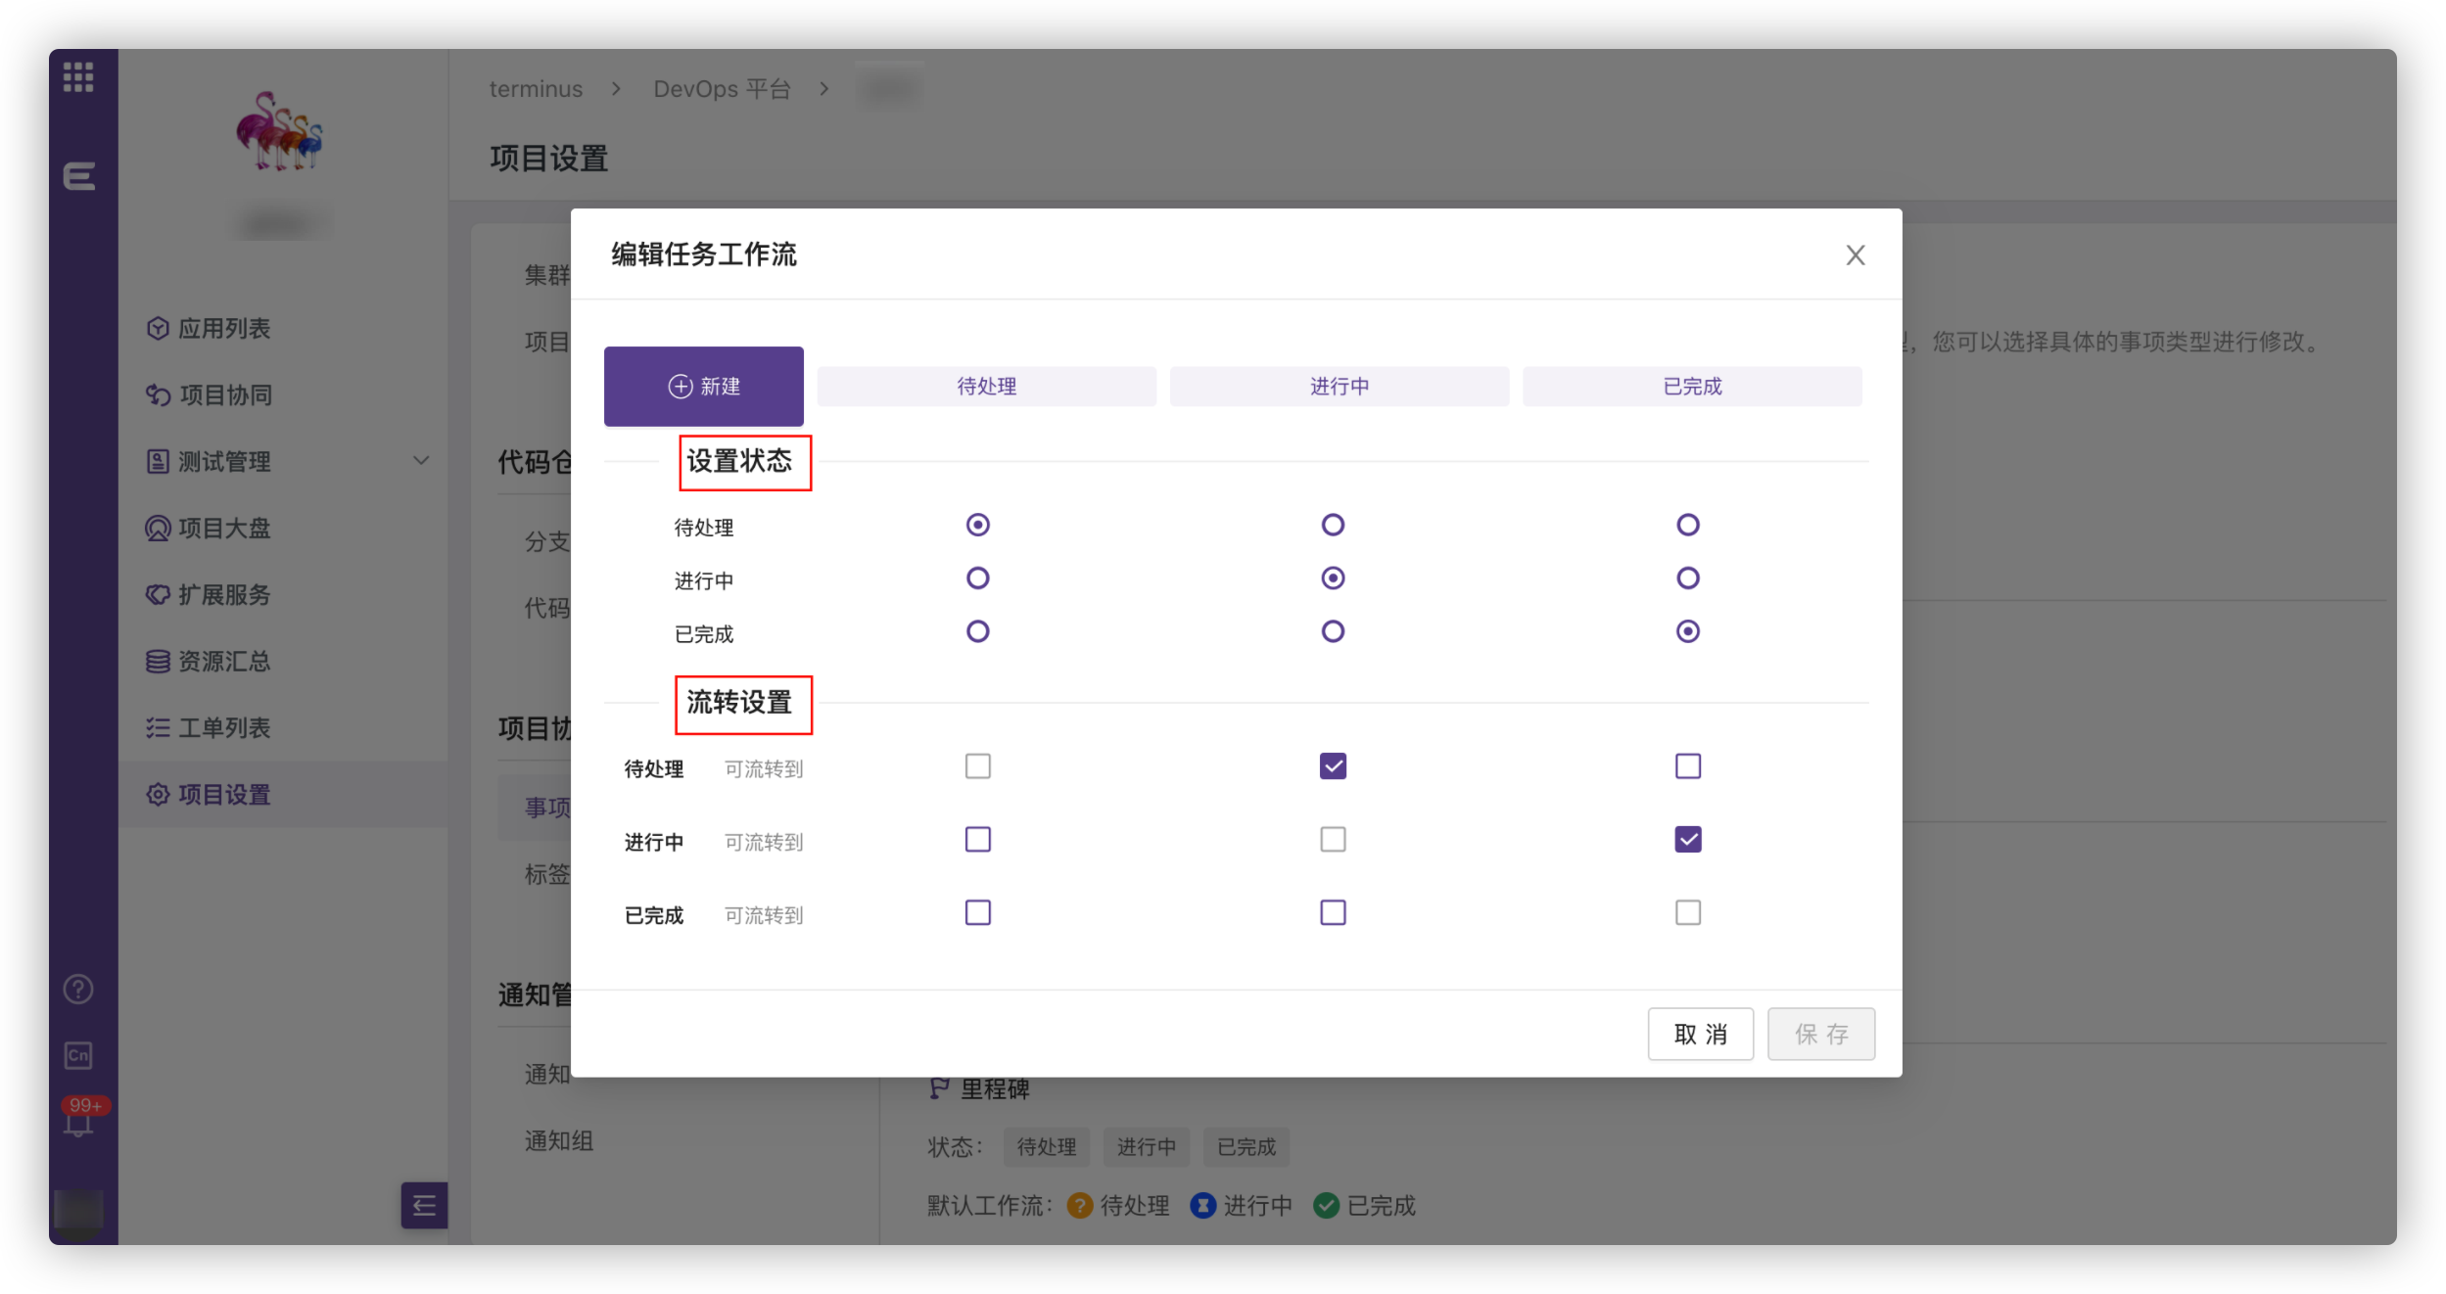
Task: Open the app launcher grid icon
Action: click(x=80, y=78)
